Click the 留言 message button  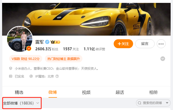(x=145, y=44)
